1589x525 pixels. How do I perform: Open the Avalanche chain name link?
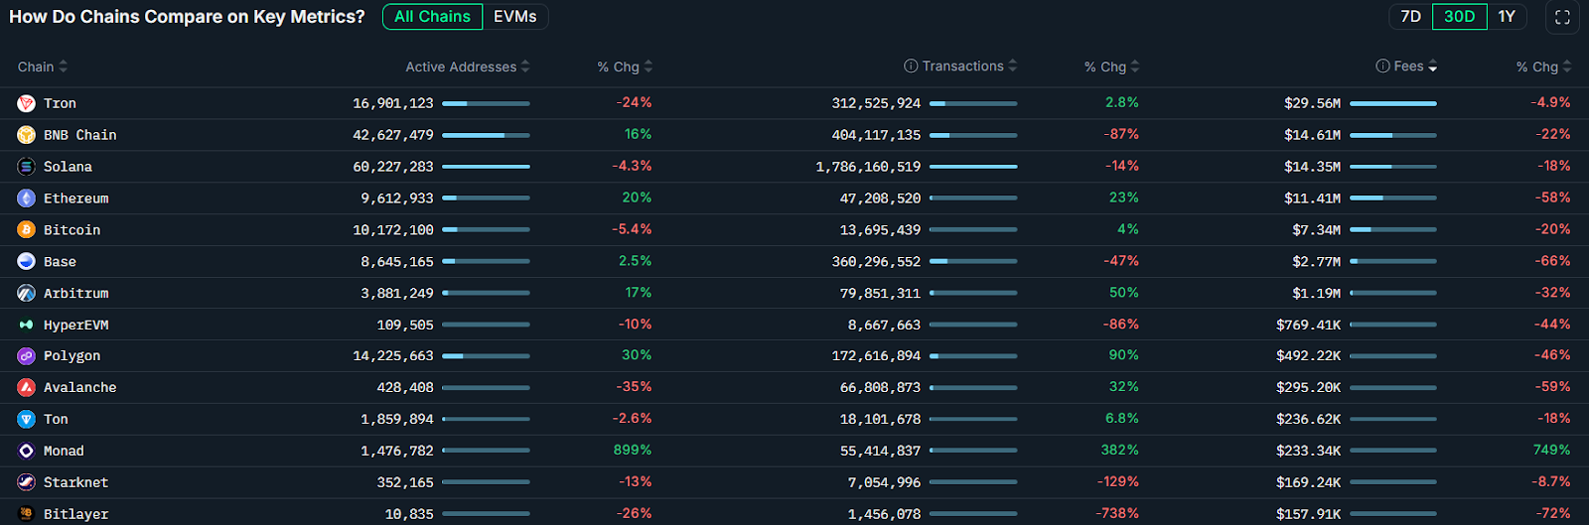pos(79,388)
